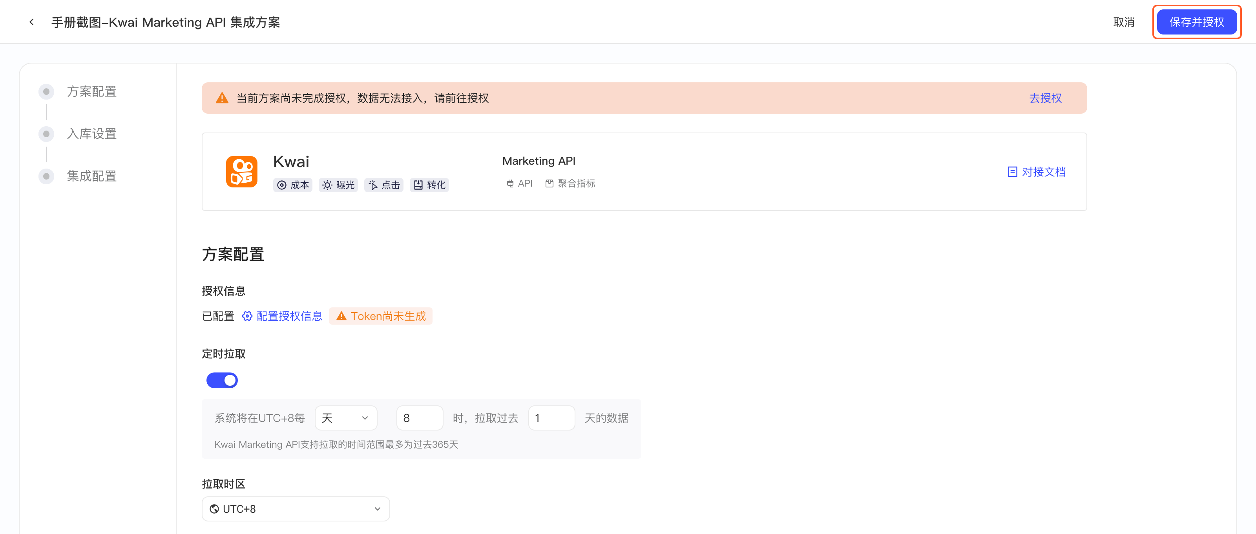Click the API plug icon
1256x534 pixels.
click(x=510, y=183)
